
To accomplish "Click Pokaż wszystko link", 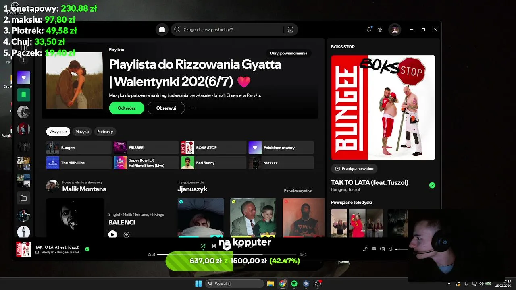I will (x=298, y=191).
